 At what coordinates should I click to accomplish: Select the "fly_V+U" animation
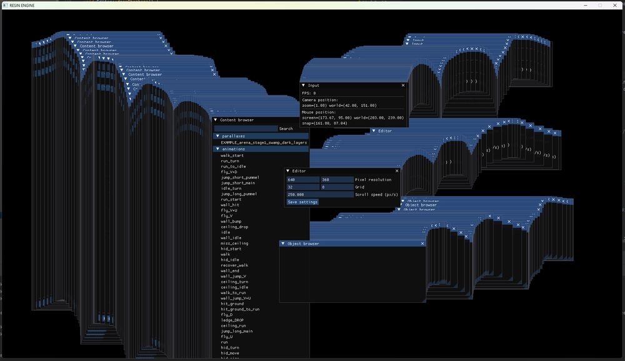229,210
